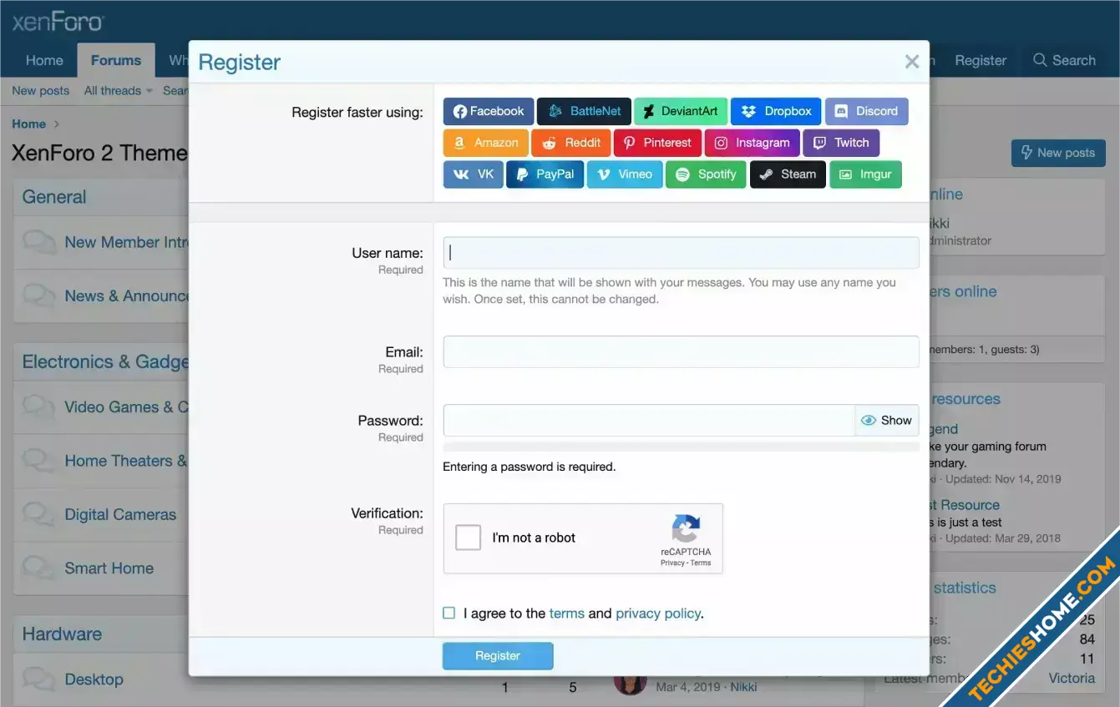Screen dimensions: 1120x707
Task: Register using the Spotify button
Action: point(706,174)
